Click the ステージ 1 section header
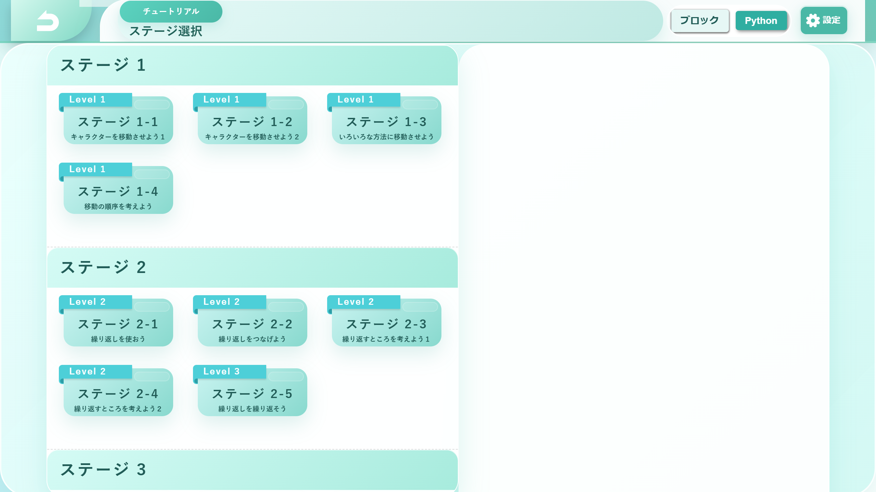This screenshot has height=492, width=876. click(253, 66)
